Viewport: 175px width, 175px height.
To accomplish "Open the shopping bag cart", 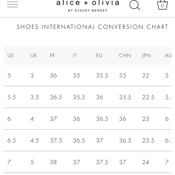I will (x=162, y=5).
